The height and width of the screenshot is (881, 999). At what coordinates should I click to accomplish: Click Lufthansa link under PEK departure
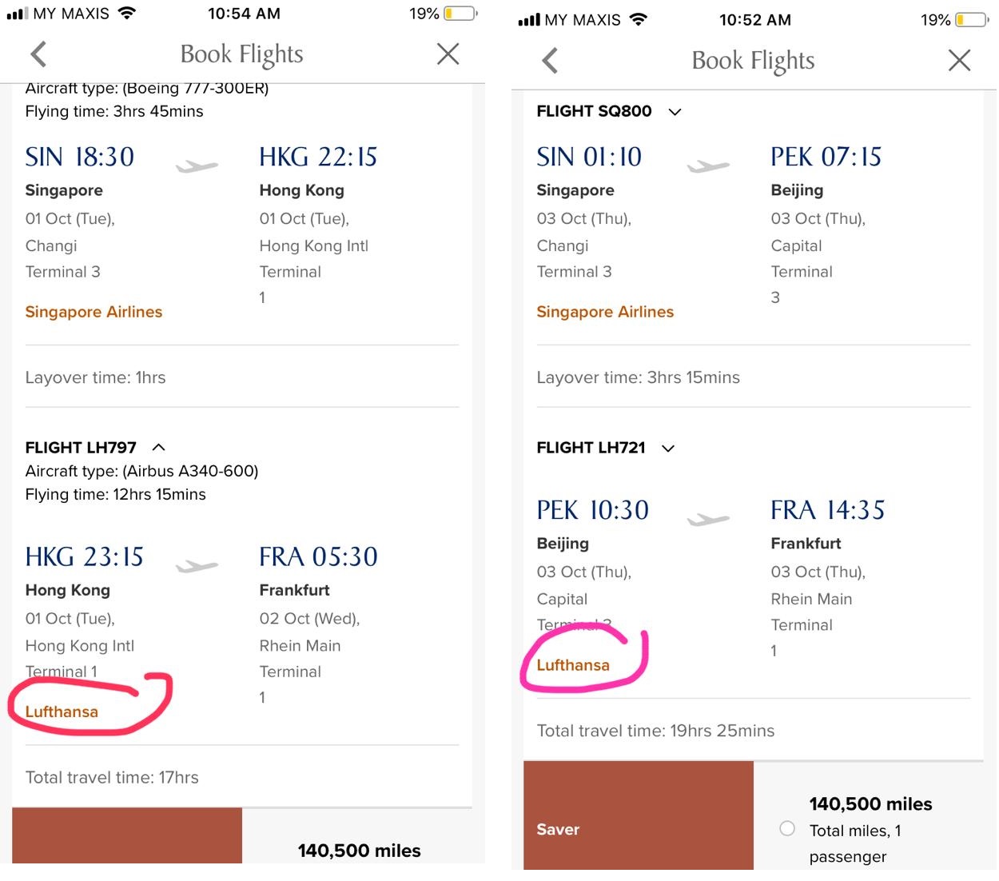(573, 665)
